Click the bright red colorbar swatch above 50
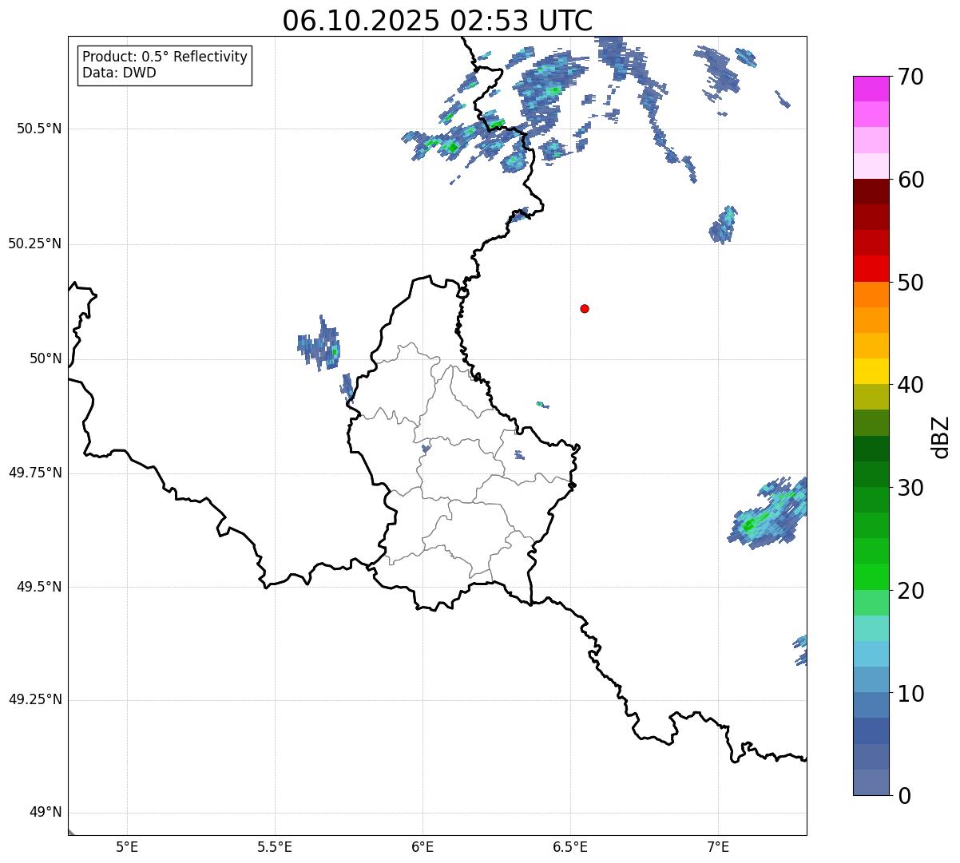The width and height of the screenshot is (960, 863). click(871, 268)
